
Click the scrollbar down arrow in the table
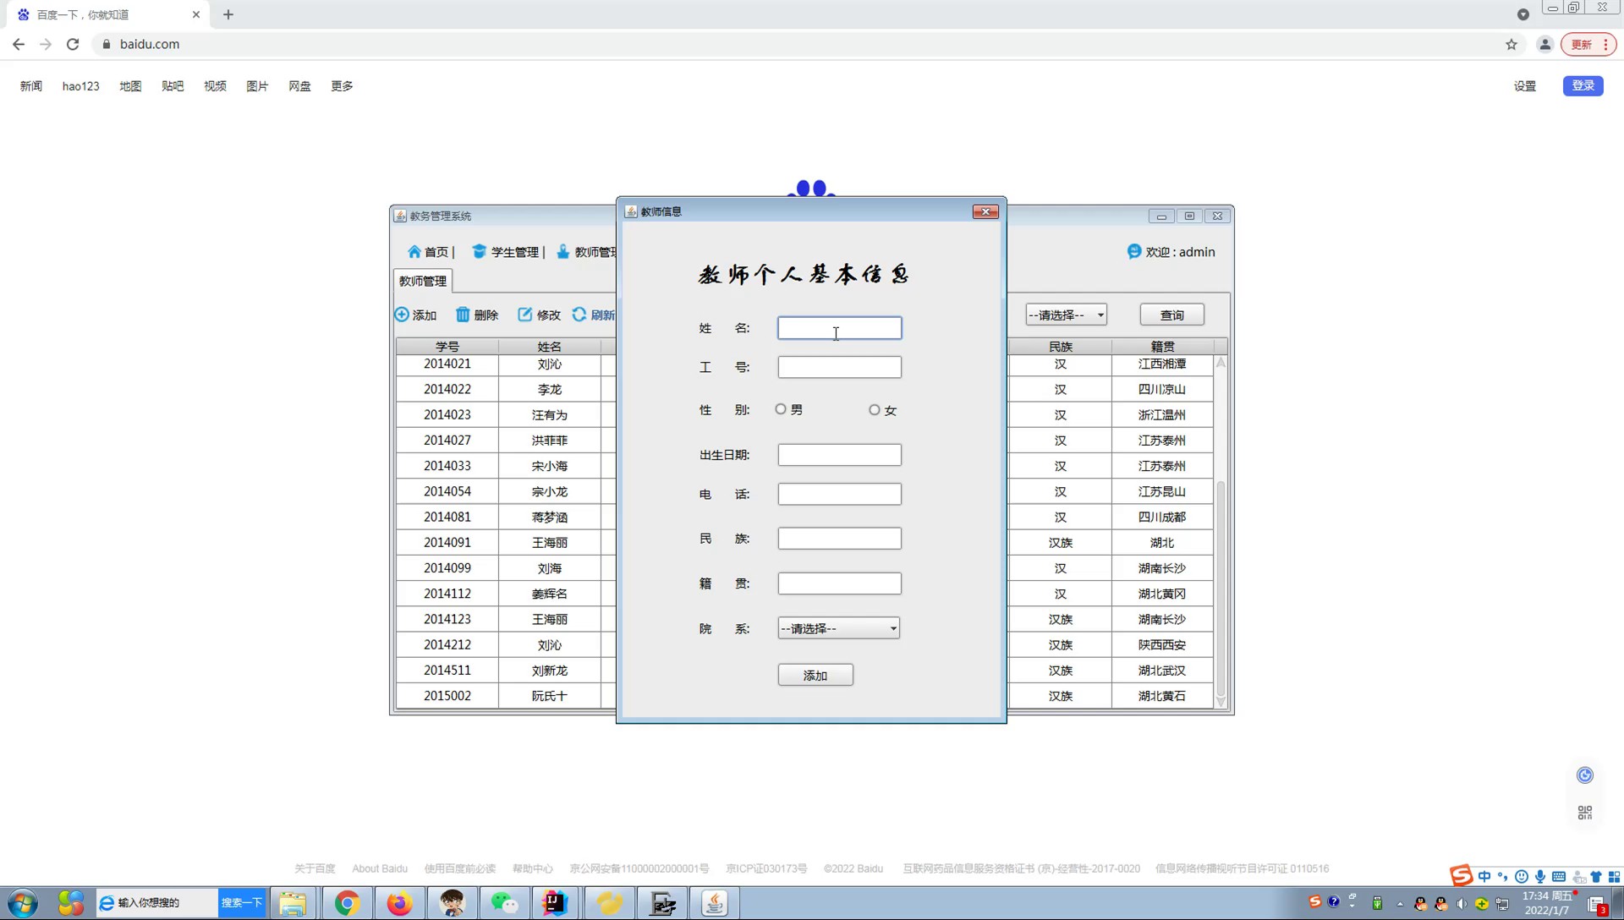[x=1221, y=702]
